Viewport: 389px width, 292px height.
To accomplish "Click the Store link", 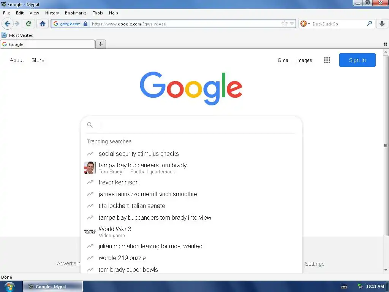I will pyautogui.click(x=38, y=60).
